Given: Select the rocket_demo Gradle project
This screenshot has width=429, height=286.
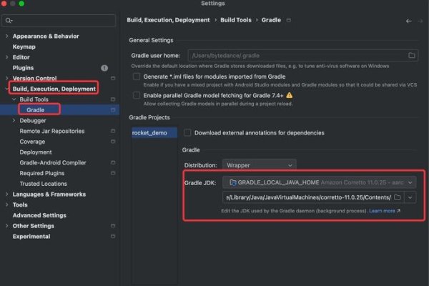Looking at the screenshot, I should (x=154, y=133).
